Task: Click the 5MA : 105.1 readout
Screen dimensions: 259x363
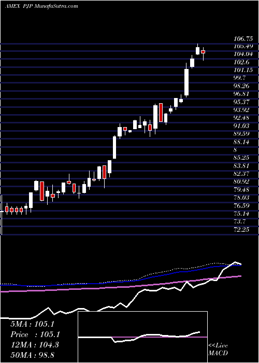Action: point(32,324)
